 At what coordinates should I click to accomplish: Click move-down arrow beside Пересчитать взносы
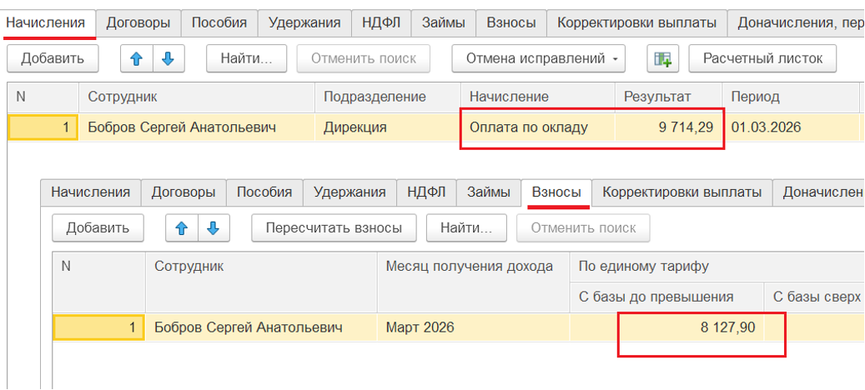coord(213,227)
